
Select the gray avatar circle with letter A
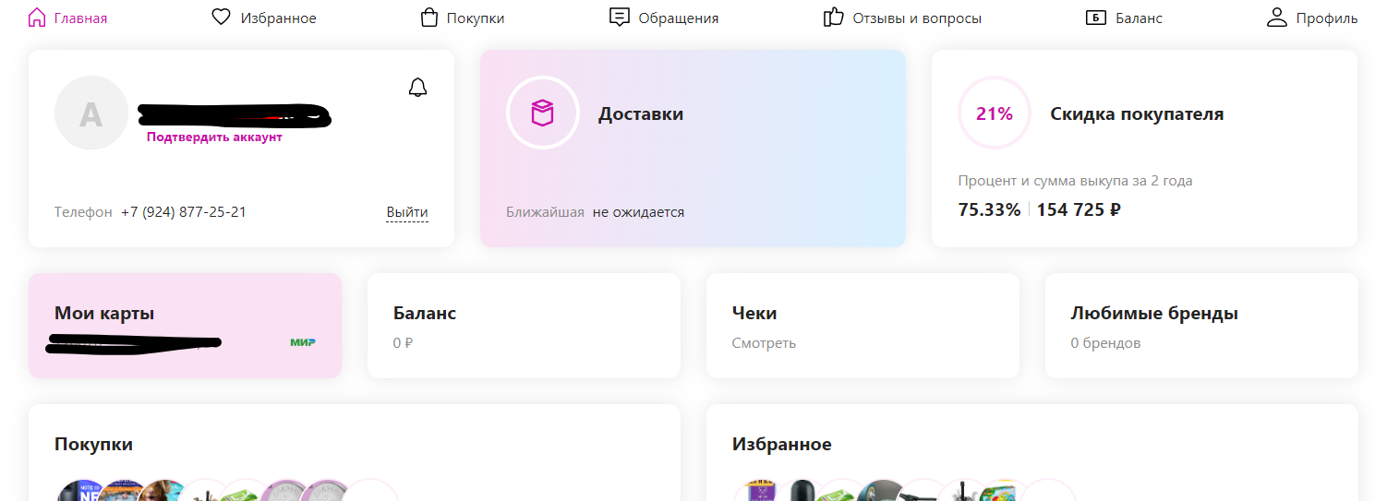[x=90, y=113]
